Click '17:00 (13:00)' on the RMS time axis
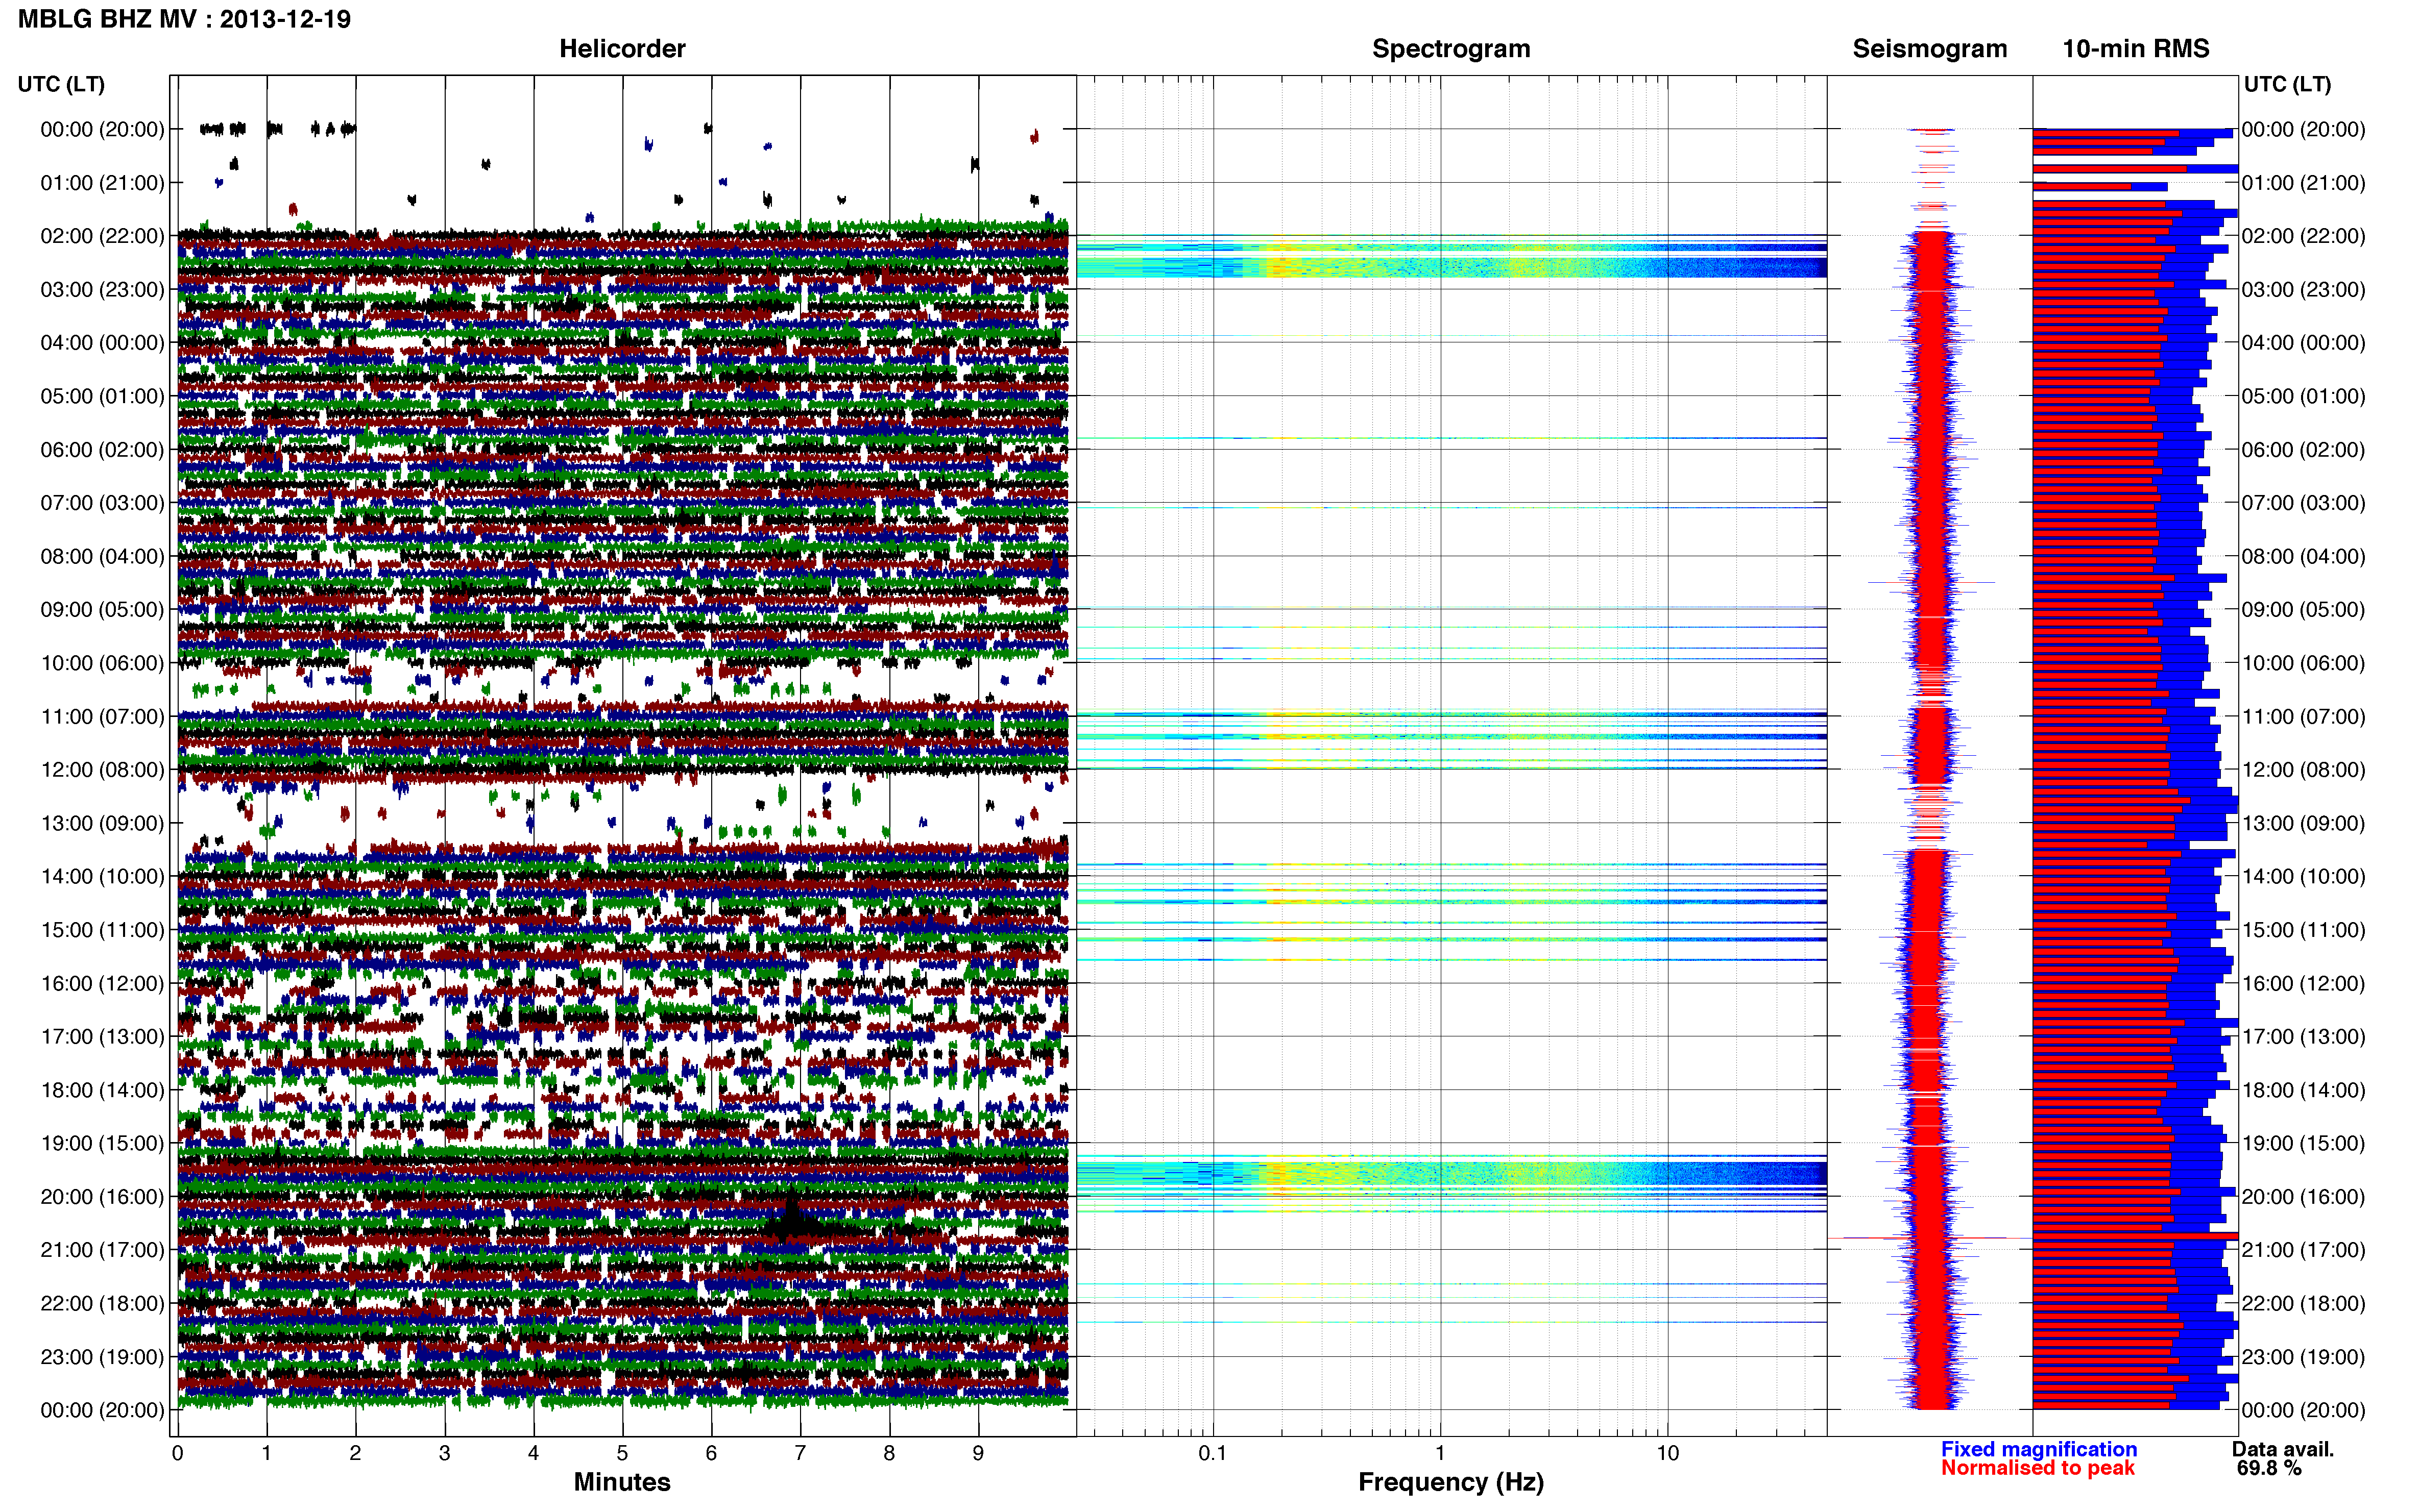2420x1512 pixels. point(2303,1037)
